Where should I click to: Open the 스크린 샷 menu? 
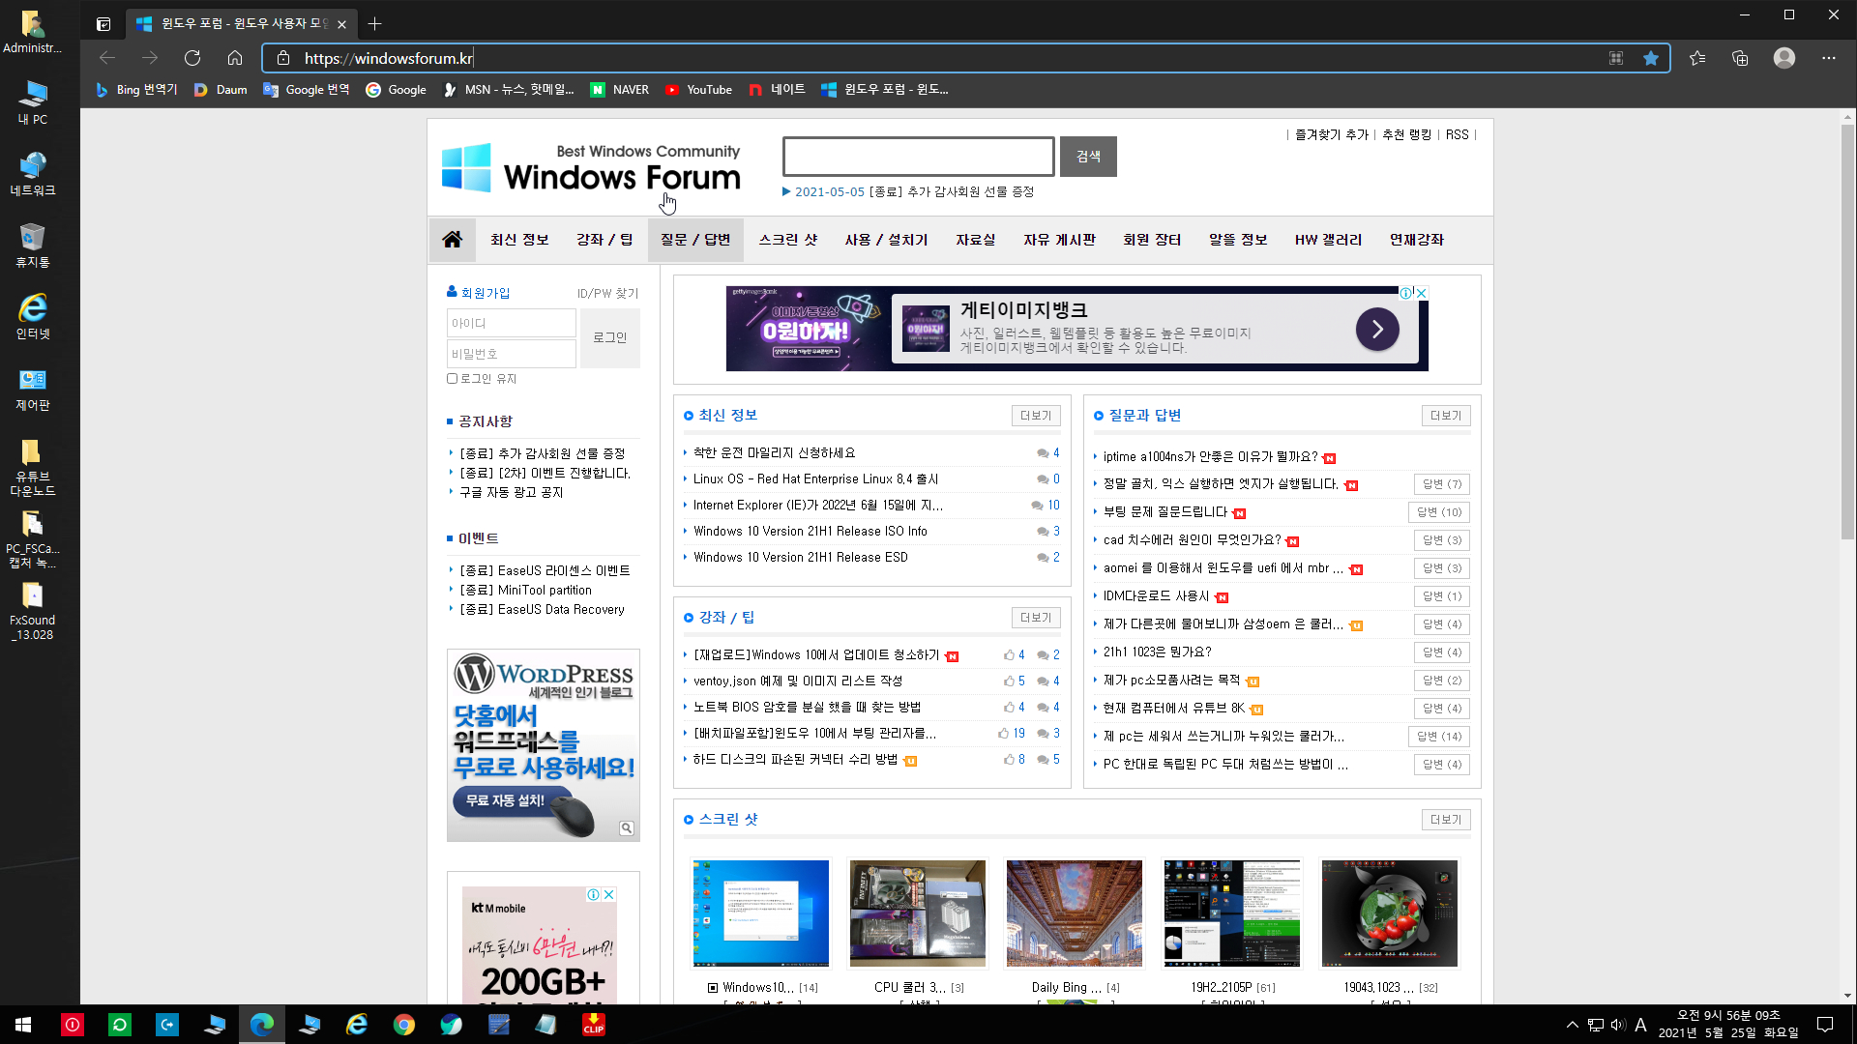tap(788, 240)
